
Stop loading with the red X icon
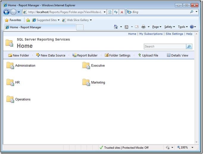point(122,12)
